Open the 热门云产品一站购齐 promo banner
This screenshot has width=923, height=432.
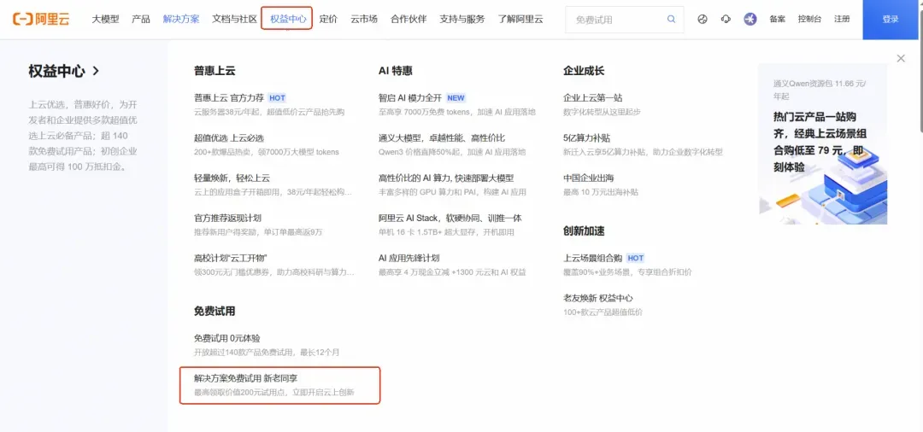(x=823, y=144)
